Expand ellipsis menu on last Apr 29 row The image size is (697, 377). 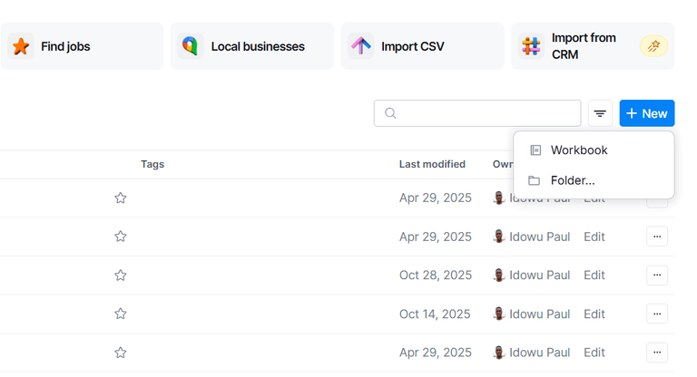tap(657, 353)
